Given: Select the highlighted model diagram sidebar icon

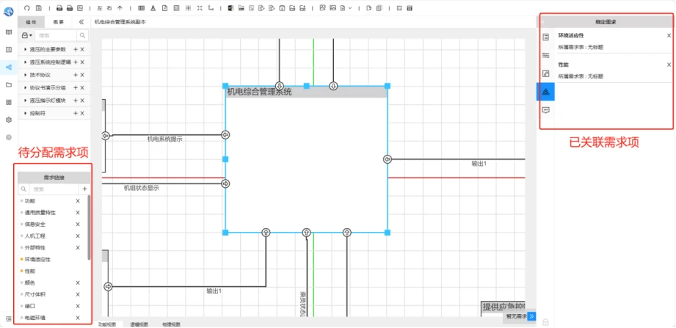Looking at the screenshot, I should point(9,67).
